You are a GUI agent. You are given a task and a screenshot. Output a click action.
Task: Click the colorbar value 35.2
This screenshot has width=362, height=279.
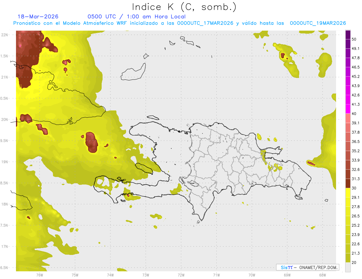(356, 151)
